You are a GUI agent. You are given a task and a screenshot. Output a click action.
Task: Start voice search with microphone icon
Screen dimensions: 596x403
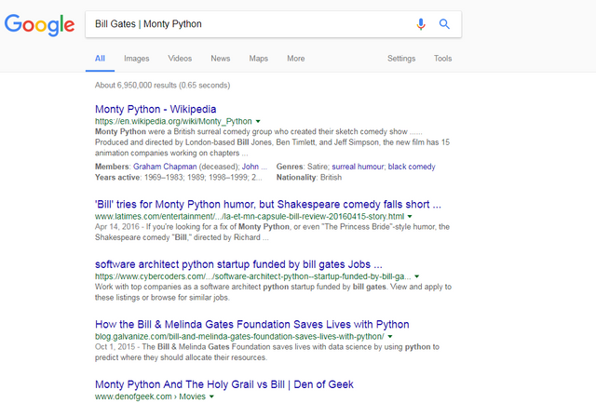pyautogui.click(x=421, y=24)
